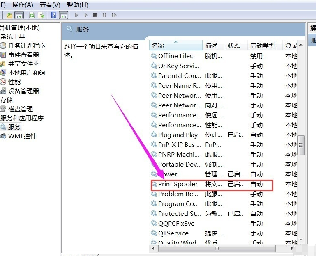Viewport: 316px width, 256px height.
Task: Click the Up One Level folder icon
Action: 9,16
